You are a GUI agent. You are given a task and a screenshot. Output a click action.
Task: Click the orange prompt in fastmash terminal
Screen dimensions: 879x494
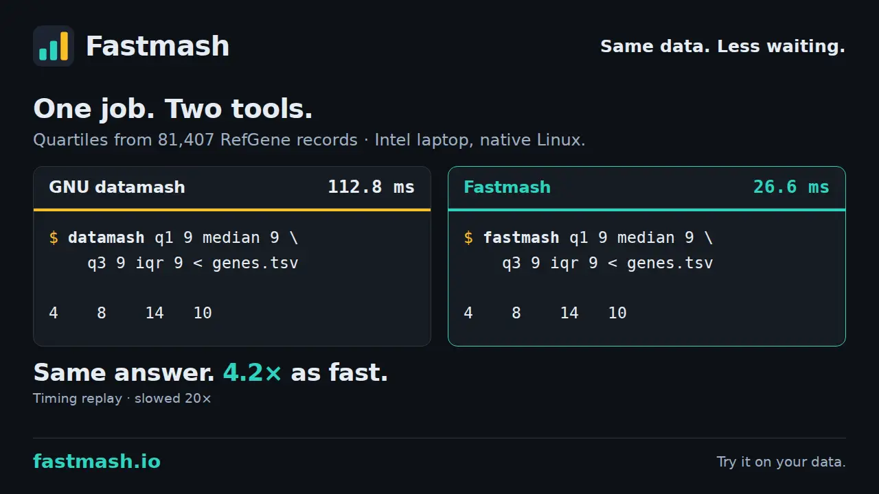(x=468, y=238)
